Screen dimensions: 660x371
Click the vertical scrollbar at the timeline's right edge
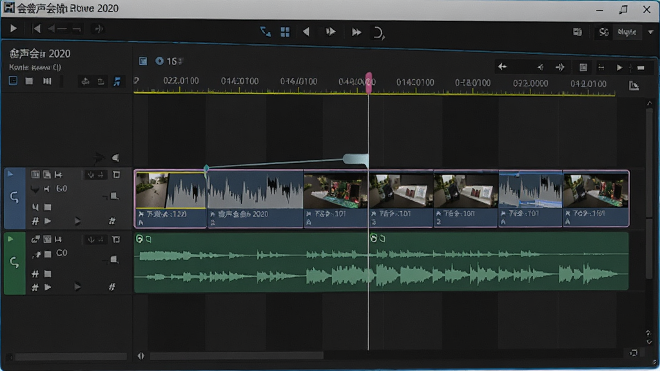click(649, 193)
